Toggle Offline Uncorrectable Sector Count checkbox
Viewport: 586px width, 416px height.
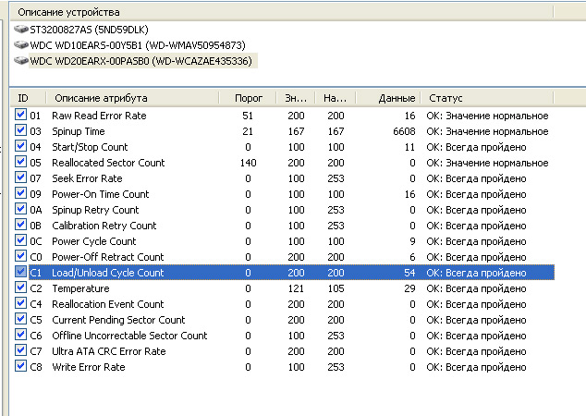click(20, 334)
